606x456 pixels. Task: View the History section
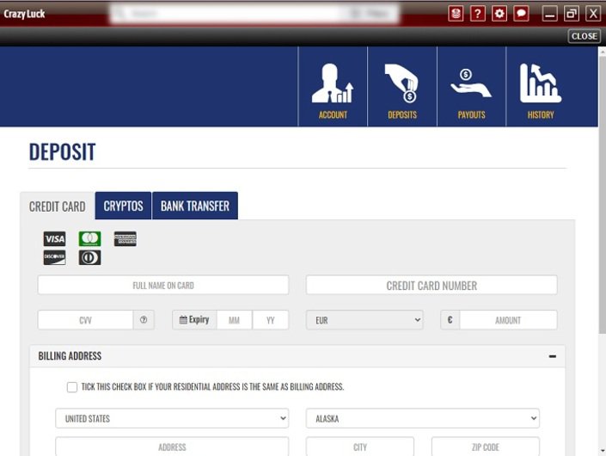tap(541, 87)
